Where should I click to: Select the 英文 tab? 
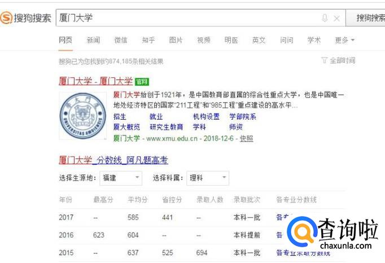pyautogui.click(x=259, y=40)
